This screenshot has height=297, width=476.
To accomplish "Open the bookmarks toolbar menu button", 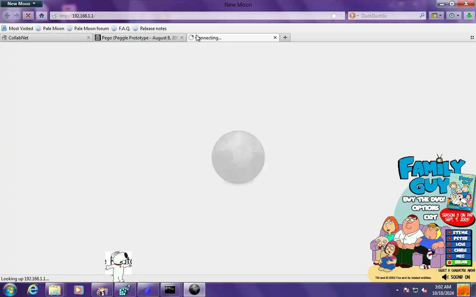I will pyautogui.click(x=436, y=16).
